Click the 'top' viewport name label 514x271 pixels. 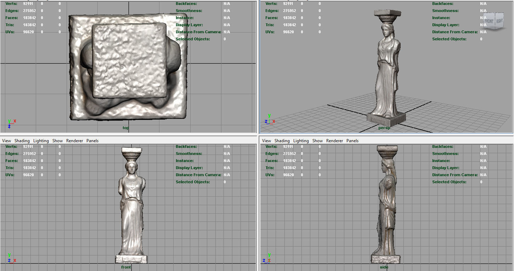click(126, 128)
